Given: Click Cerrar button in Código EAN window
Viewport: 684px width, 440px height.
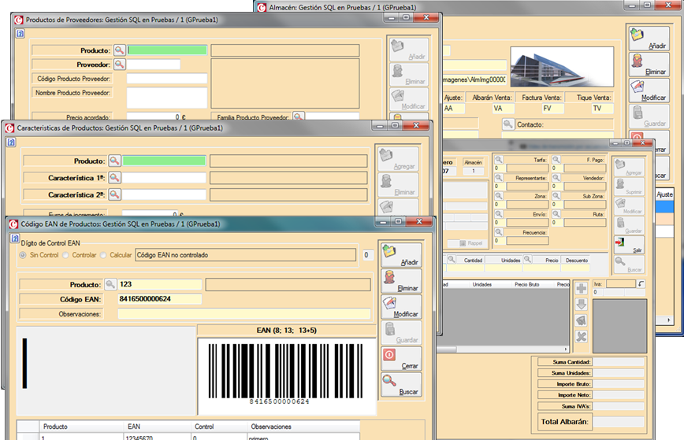Looking at the screenshot, I should point(401,359).
